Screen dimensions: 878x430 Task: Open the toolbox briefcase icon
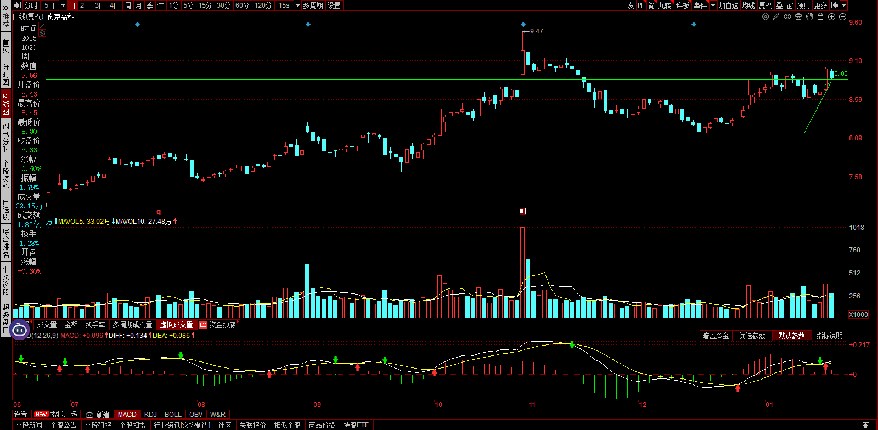[x=798, y=16]
